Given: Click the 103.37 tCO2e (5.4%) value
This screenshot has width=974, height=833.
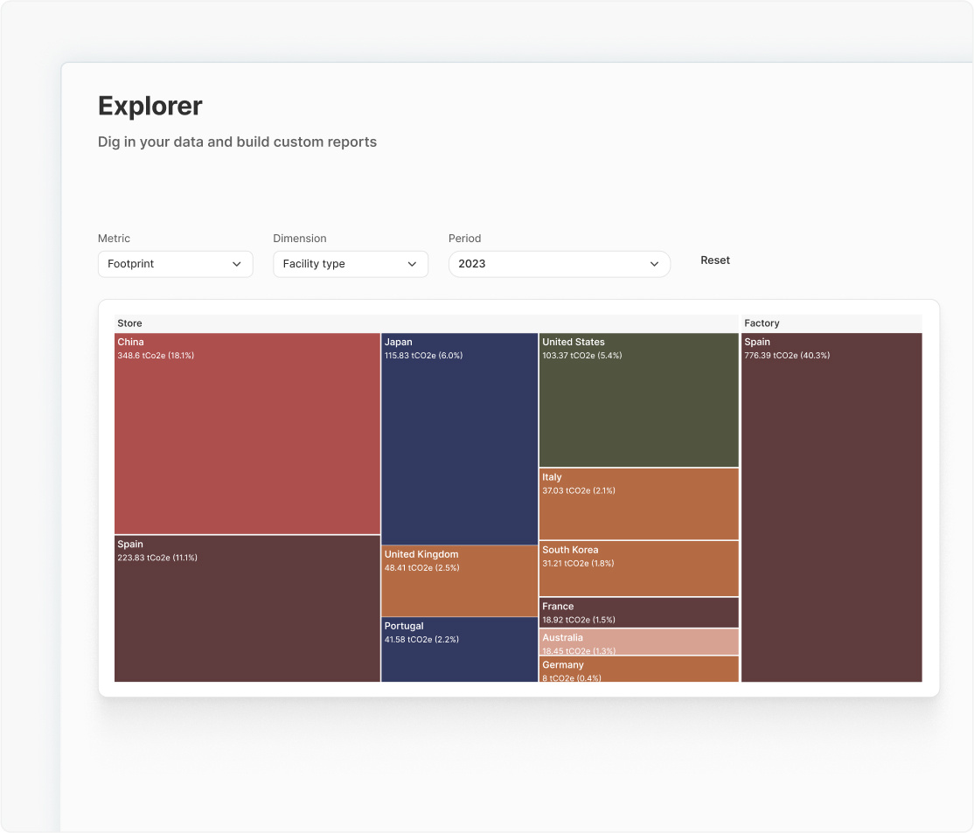Looking at the screenshot, I should point(582,355).
